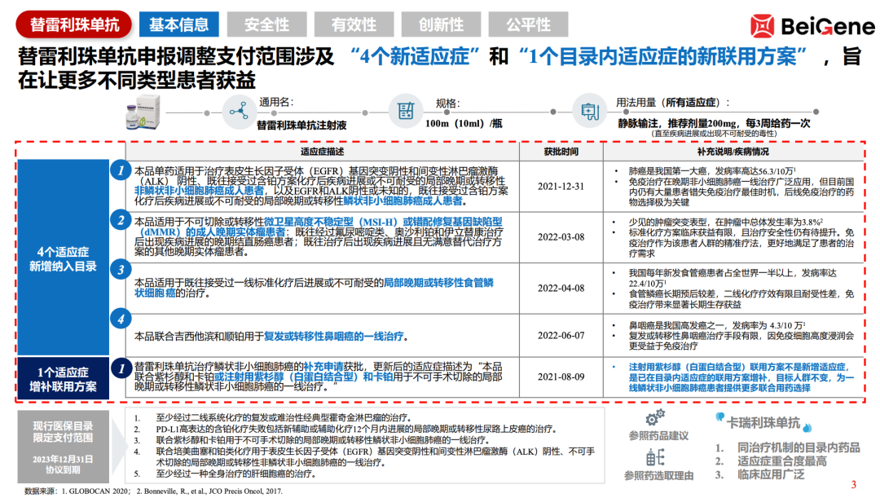
Task: Click the specification icon beside 规格
Action: click(x=405, y=111)
